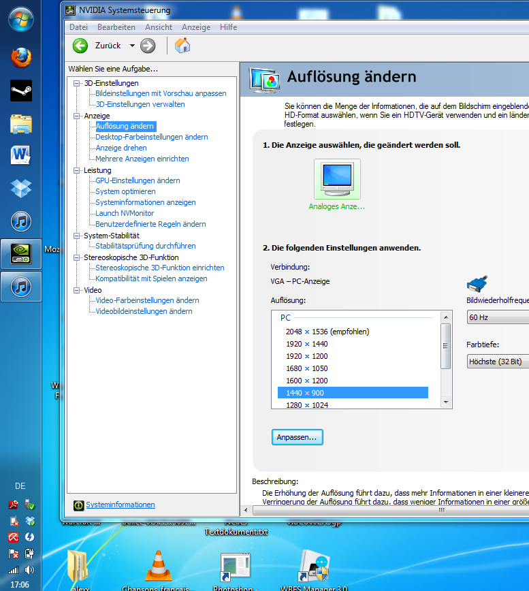The height and width of the screenshot is (591, 529).
Task: Open Desktop-Farbeinstellungen ändern
Action: click(x=151, y=138)
